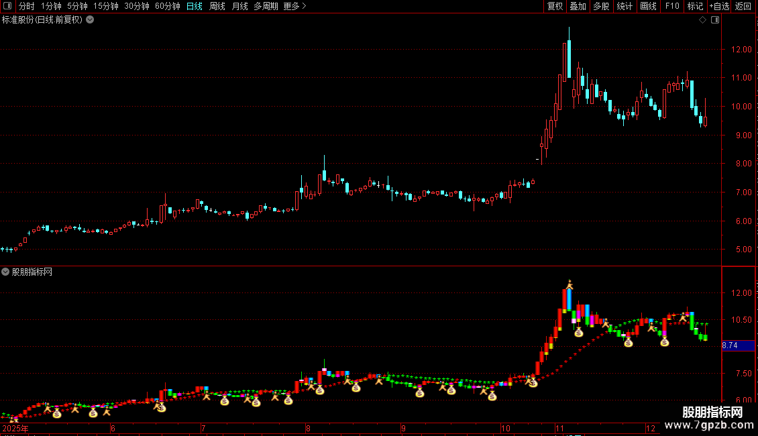Click month 10 on the time axis
The height and width of the screenshot is (436, 758).
click(x=506, y=428)
